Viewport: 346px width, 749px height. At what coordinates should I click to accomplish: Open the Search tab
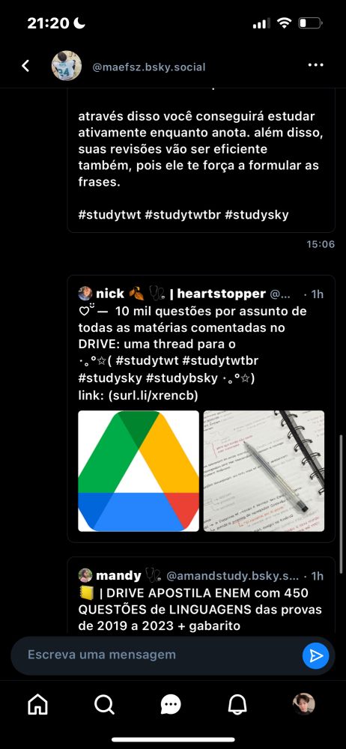pos(104,703)
